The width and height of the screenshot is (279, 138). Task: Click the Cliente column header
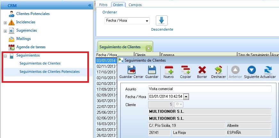point(147,55)
